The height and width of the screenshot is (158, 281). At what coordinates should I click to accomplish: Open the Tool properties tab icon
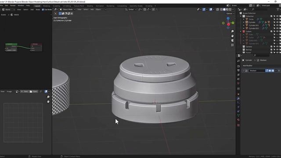(x=238, y=61)
